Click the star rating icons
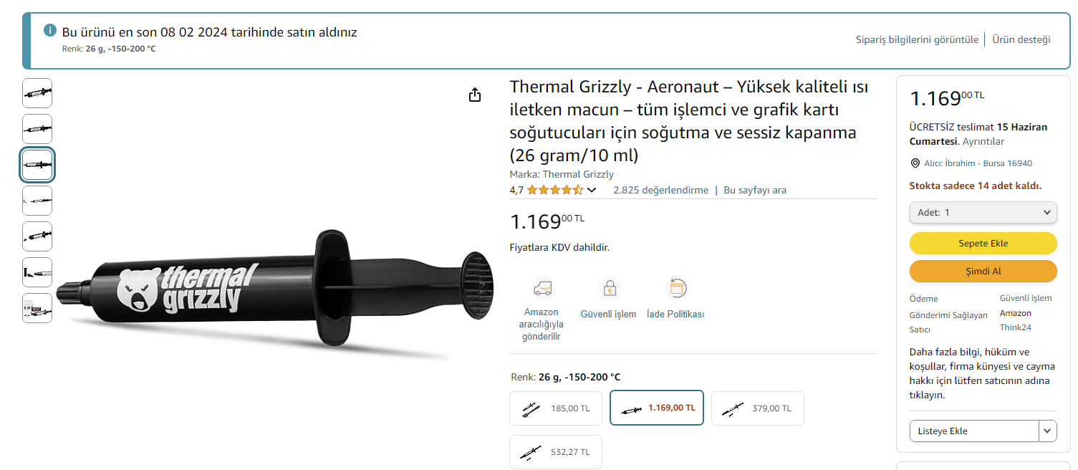Screen dimensions: 1078x470 [555, 190]
